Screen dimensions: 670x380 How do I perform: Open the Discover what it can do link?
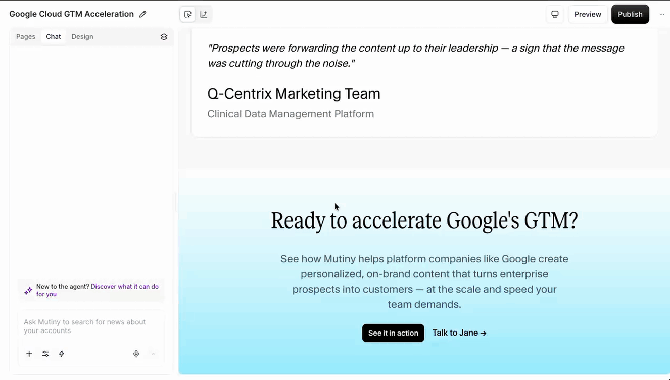tap(98, 290)
